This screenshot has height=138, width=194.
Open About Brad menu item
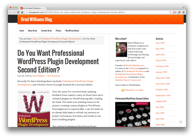32,31
